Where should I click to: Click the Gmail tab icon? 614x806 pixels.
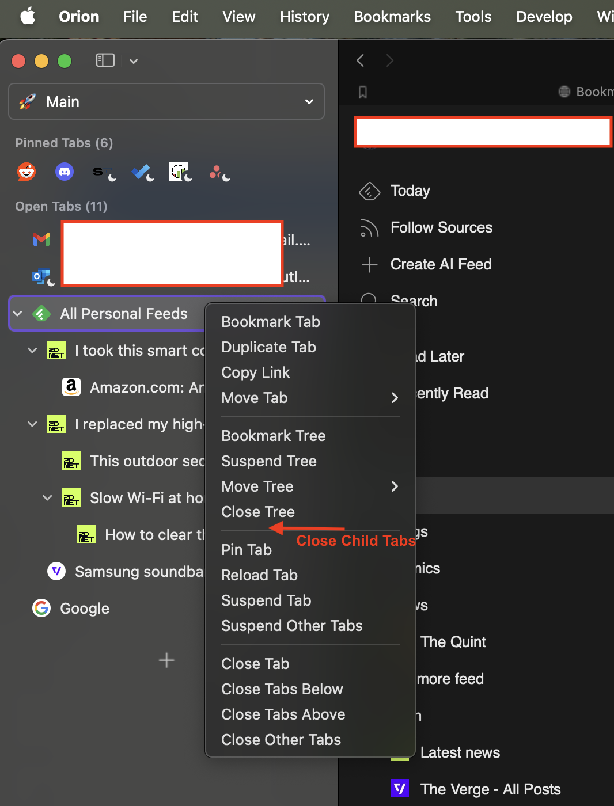click(x=41, y=239)
